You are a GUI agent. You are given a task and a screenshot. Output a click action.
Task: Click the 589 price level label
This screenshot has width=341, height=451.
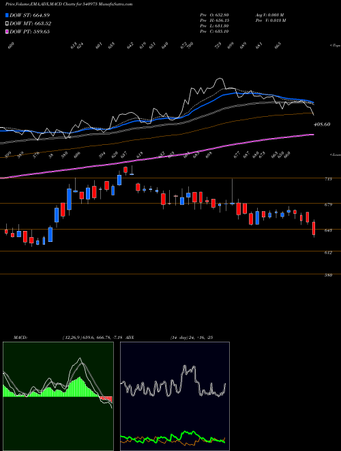(x=329, y=275)
